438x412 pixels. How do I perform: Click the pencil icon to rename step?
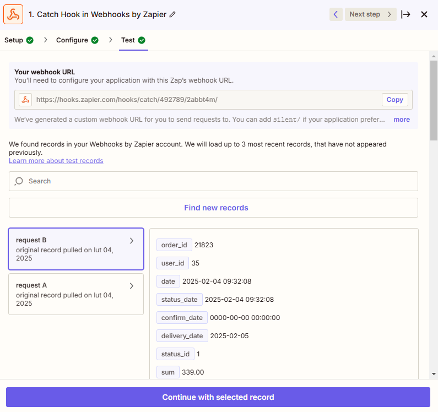pos(172,14)
